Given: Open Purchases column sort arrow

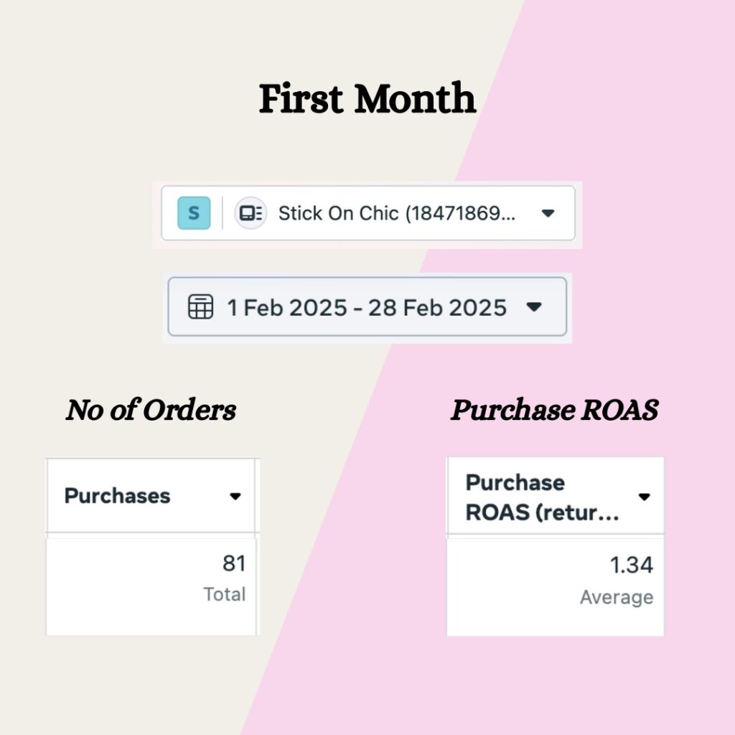Looking at the screenshot, I should 235,497.
